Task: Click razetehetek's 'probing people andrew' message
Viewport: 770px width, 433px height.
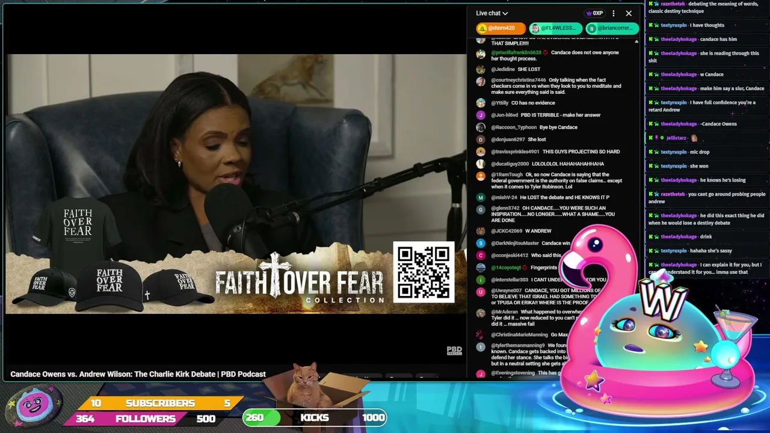Action: pos(707,198)
